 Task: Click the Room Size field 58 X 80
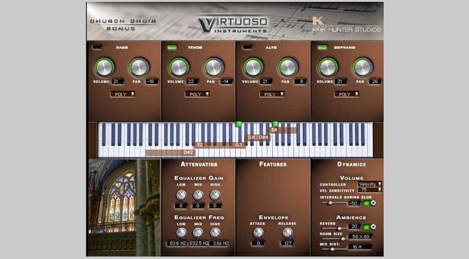point(361,236)
